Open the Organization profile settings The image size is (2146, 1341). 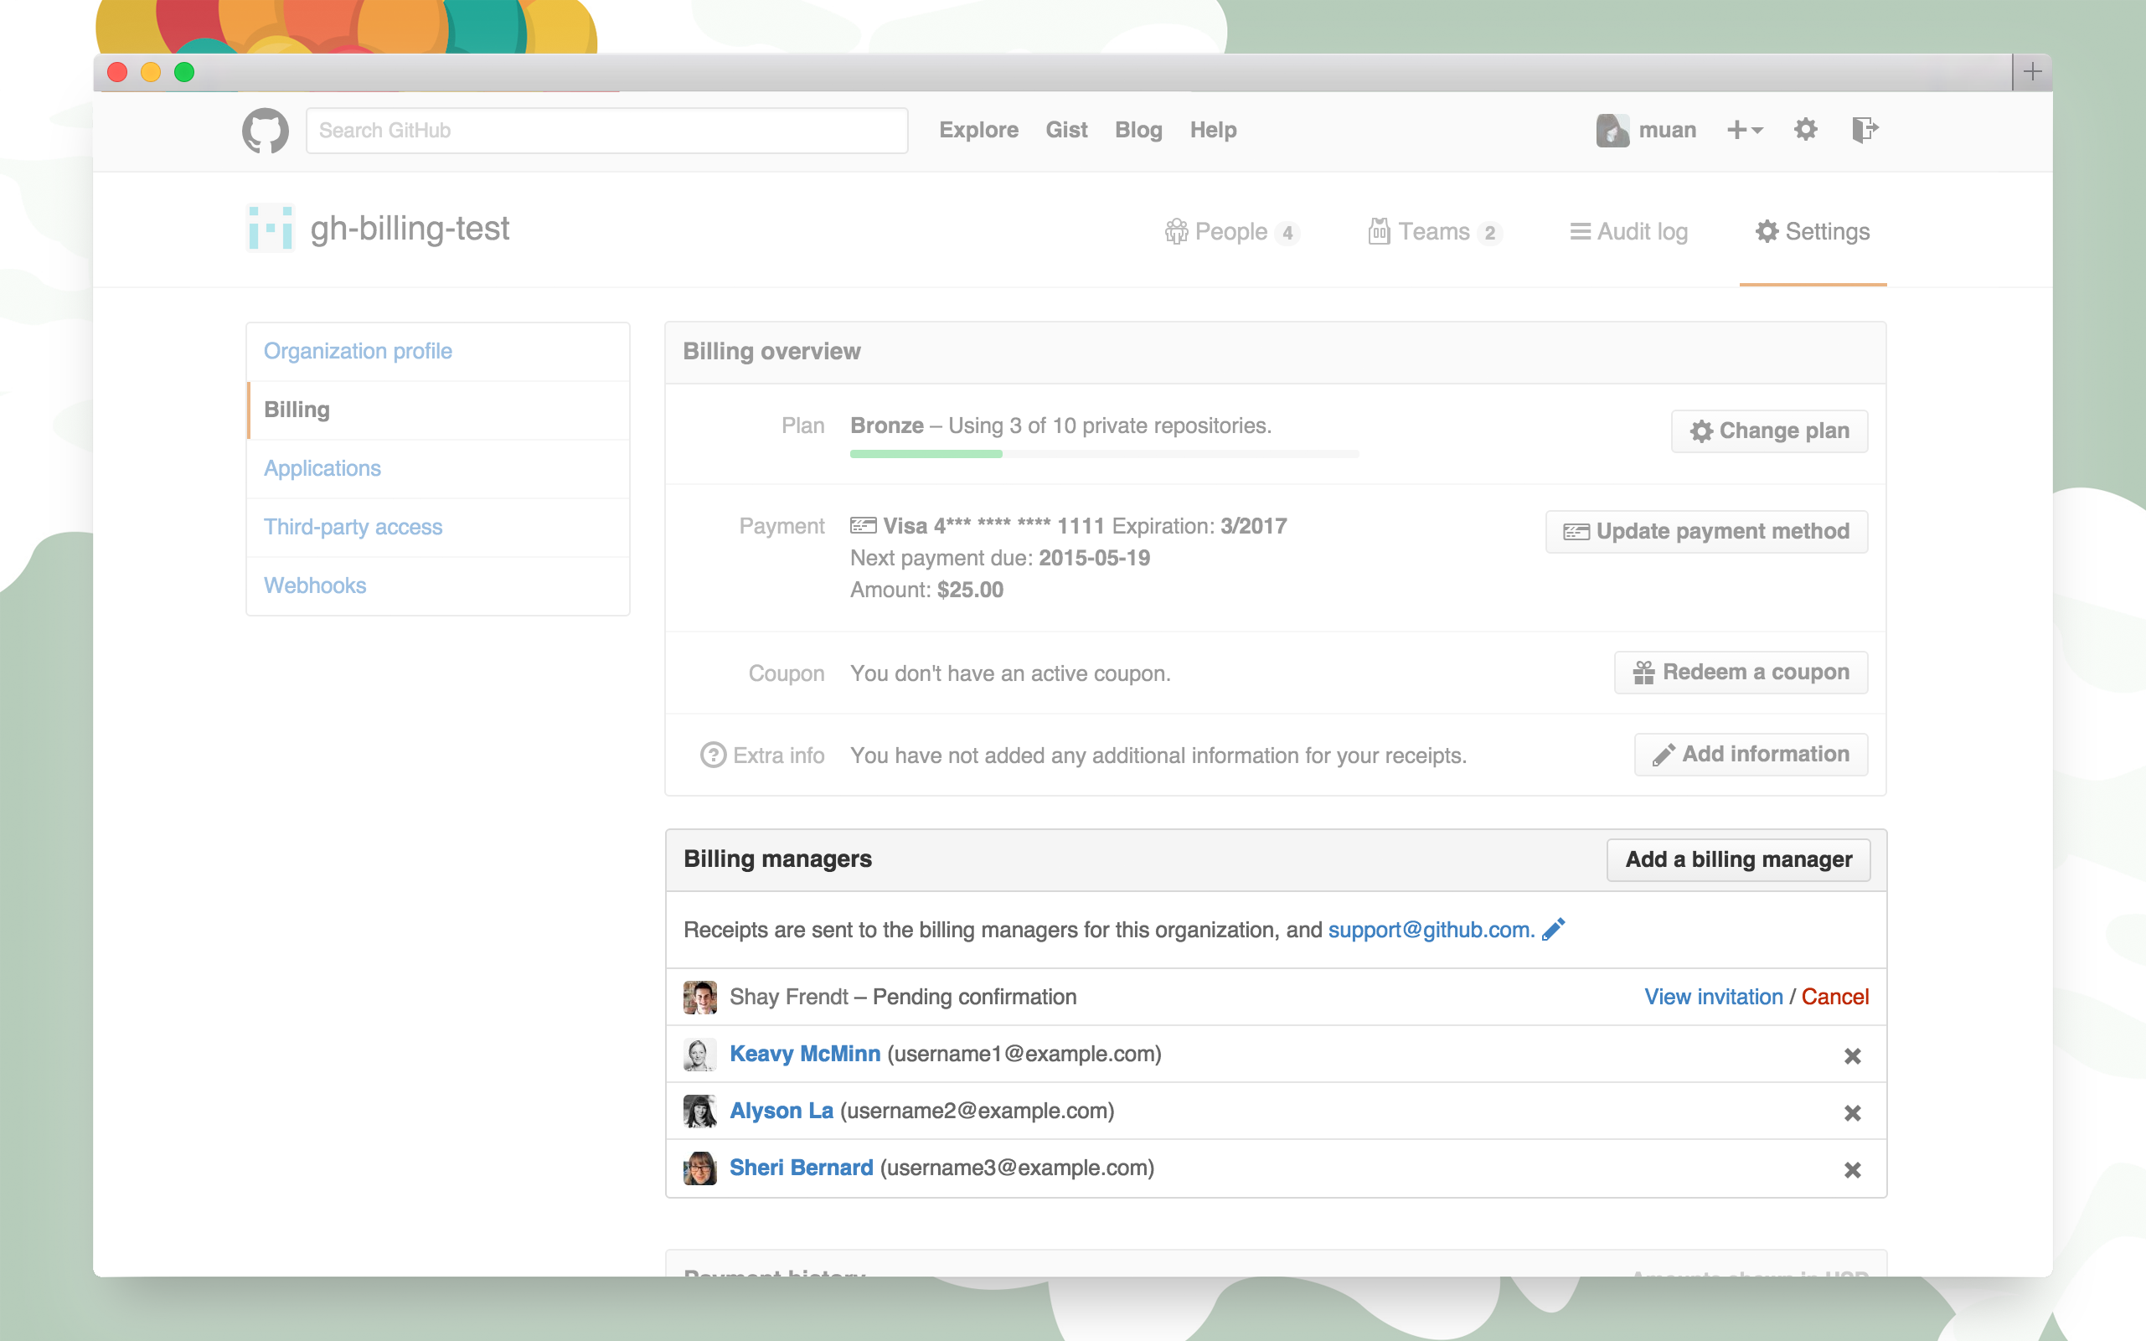pyautogui.click(x=359, y=351)
